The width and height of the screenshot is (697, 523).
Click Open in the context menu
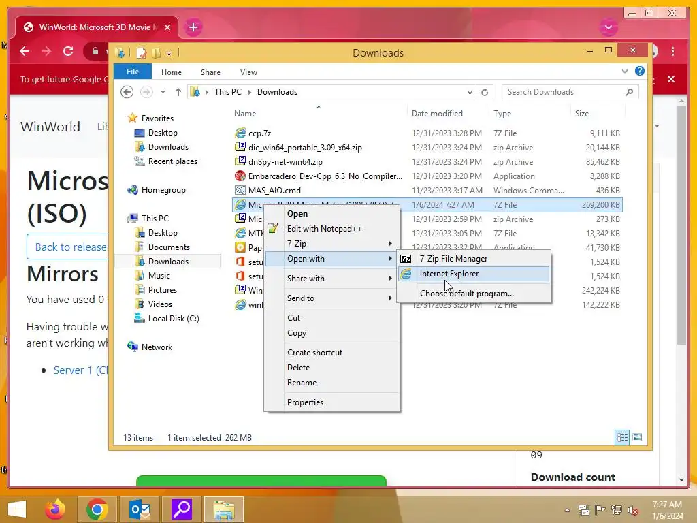point(331,214)
